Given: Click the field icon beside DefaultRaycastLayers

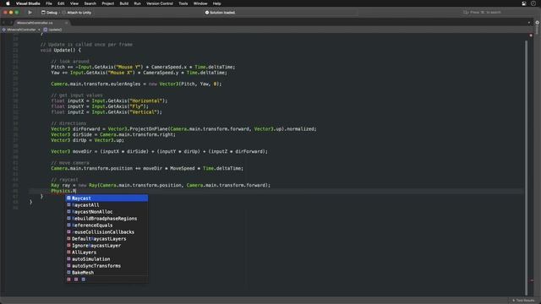Looking at the screenshot, I should pyautogui.click(x=68, y=238).
